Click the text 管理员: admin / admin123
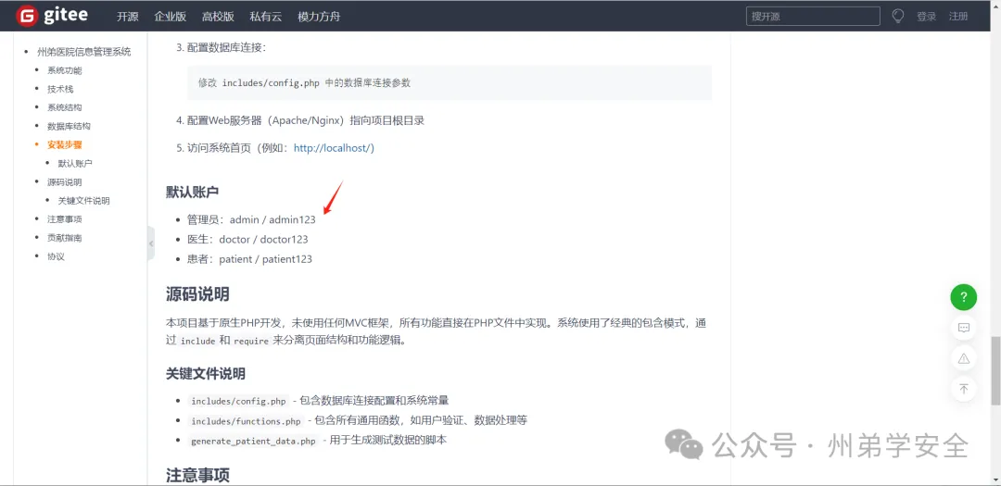Screen dimensions: 1001x486 [x=251, y=219]
